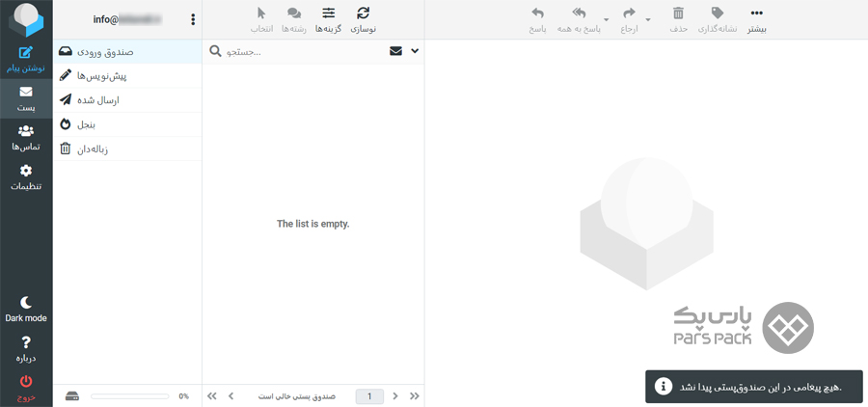
Task: Compose a new message (نوشتن پیام)
Action: point(26,60)
